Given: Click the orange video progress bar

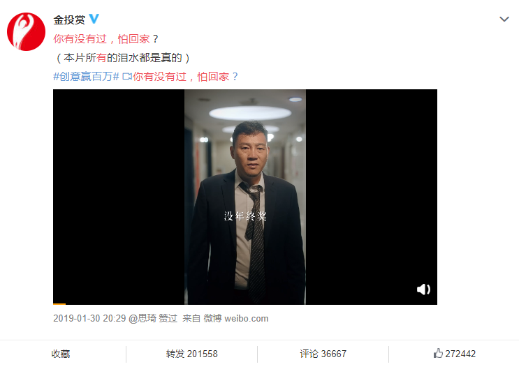Looking at the screenshot, I should (59, 303).
